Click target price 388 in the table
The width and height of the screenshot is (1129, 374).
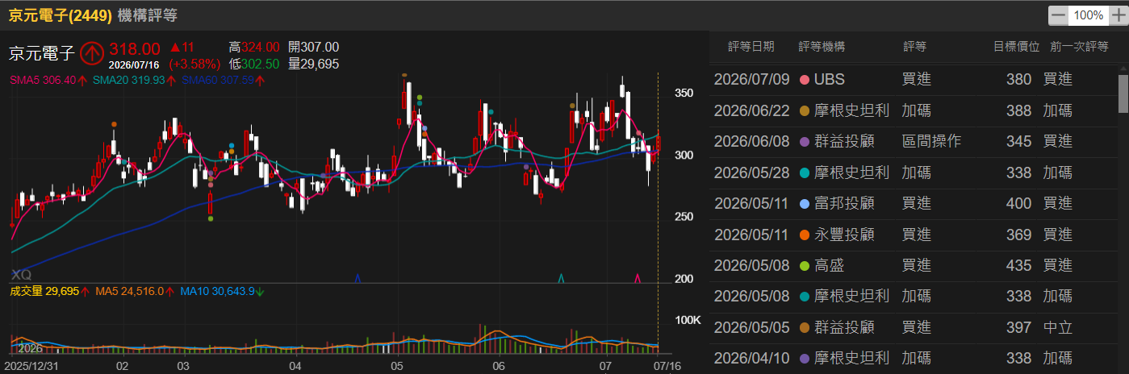click(1018, 111)
